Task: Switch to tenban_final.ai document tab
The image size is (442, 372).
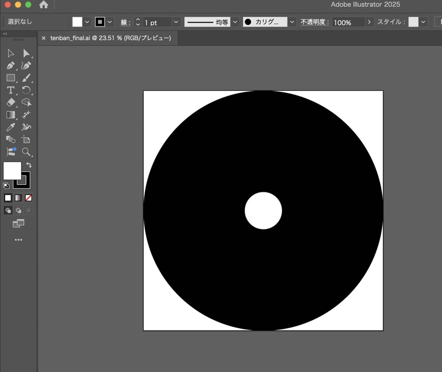Action: pyautogui.click(x=110, y=38)
